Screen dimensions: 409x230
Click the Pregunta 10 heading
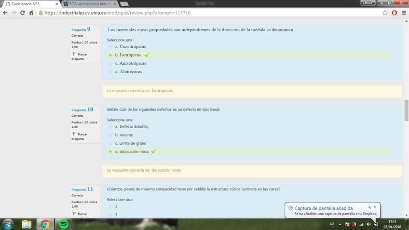pos(82,109)
